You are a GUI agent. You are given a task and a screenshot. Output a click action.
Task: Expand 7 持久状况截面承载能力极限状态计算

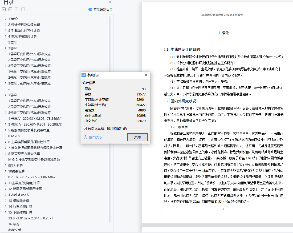click(x=6, y=148)
